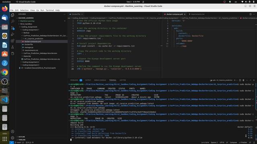The image size is (257, 144).
Task: Expand the Coding Assignment 2 folder
Action: click(x=31, y=62)
